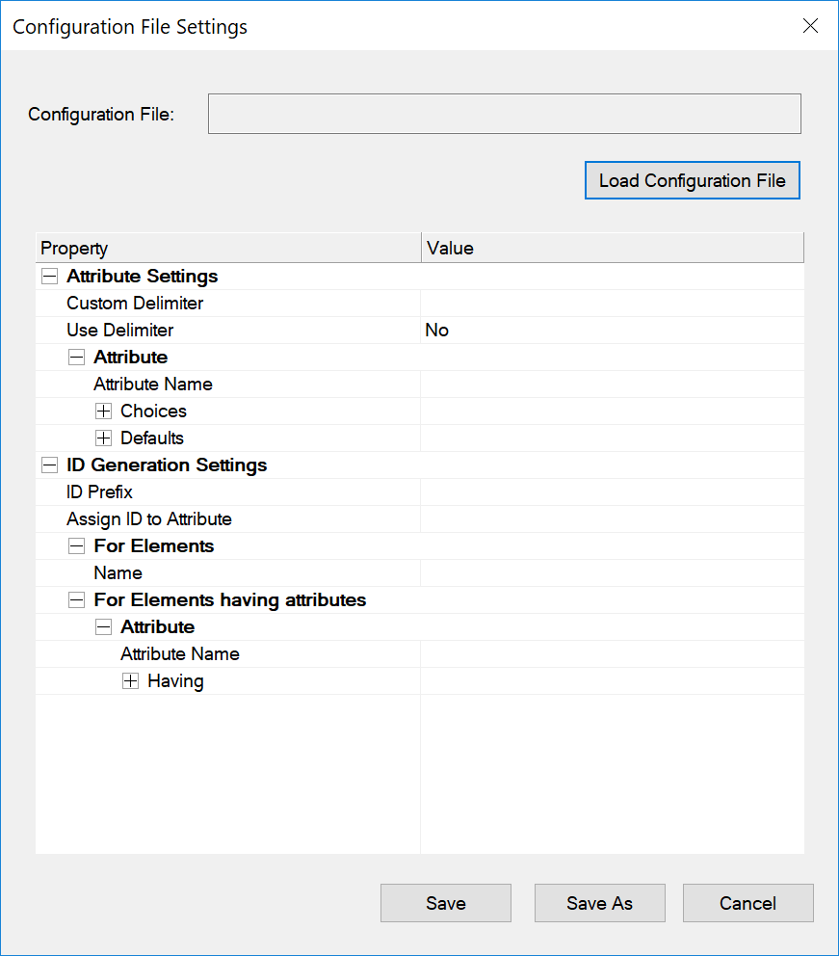Expand the Choices node
The width and height of the screenshot is (839, 956).
103,411
